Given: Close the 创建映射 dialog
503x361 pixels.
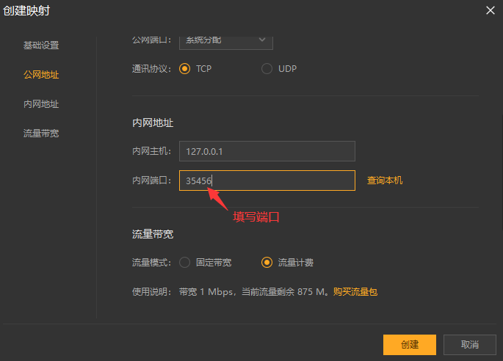Looking at the screenshot, I should [491, 10].
